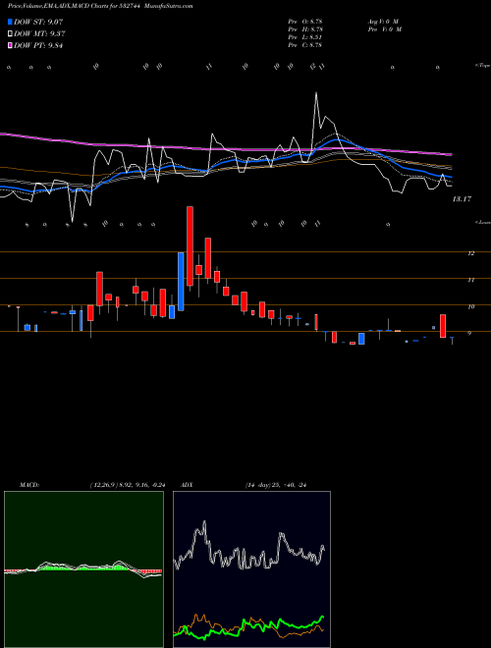Click the 'Pre C: 8.78' value
The width and height of the screenshot is (491, 648).
tap(305, 45)
